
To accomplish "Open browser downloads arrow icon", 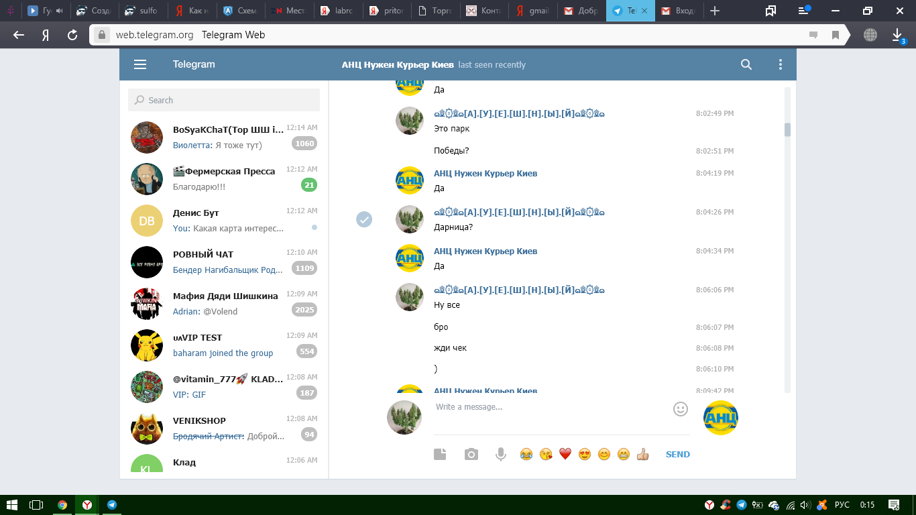I will pos(898,35).
